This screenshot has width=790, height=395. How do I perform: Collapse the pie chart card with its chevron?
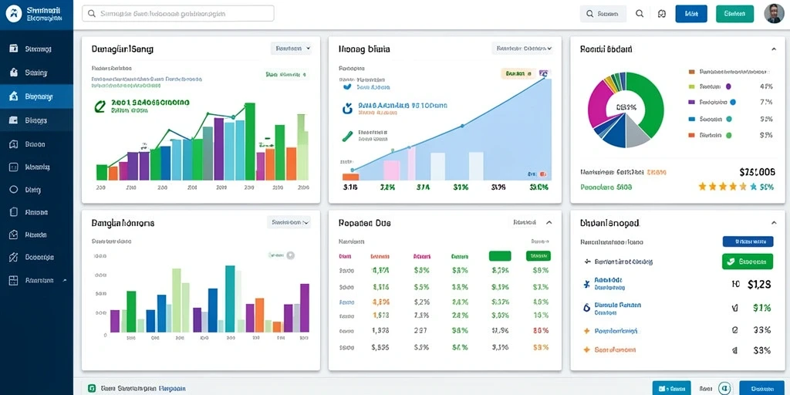tap(773, 49)
